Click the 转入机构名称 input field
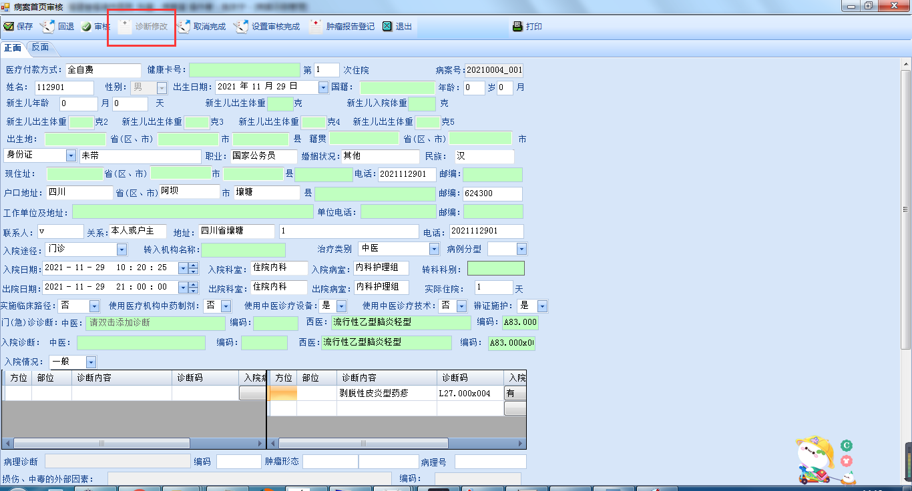Image resolution: width=912 pixels, height=491 pixels. (243, 250)
